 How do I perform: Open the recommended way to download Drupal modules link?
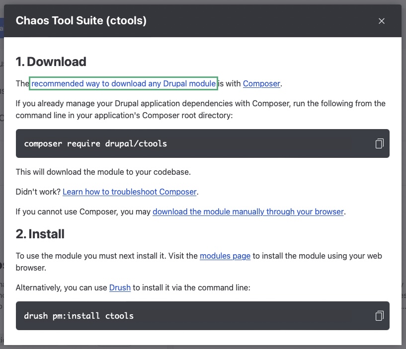click(123, 83)
